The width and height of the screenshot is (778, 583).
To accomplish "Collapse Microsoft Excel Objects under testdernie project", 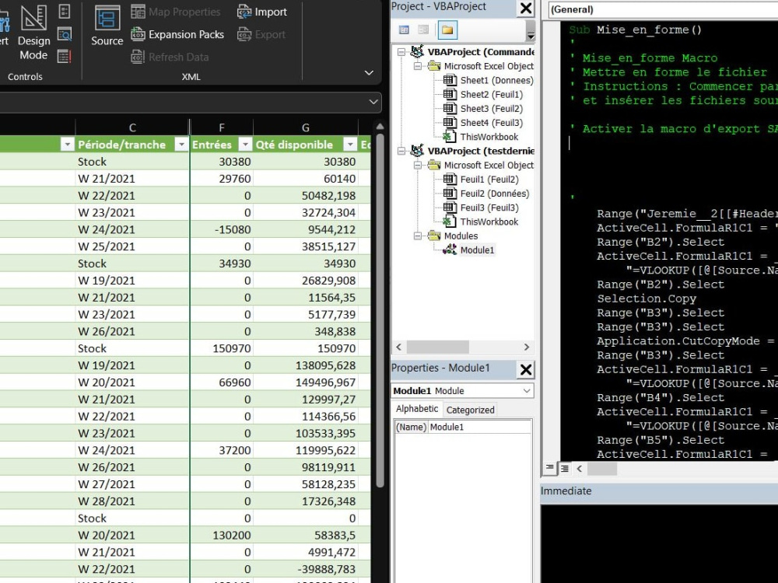I will click(x=418, y=165).
